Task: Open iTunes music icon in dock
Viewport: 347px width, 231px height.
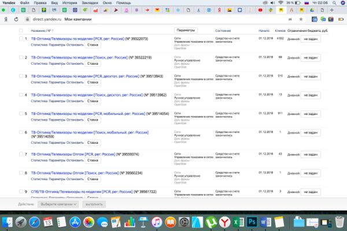Action: 157,222
